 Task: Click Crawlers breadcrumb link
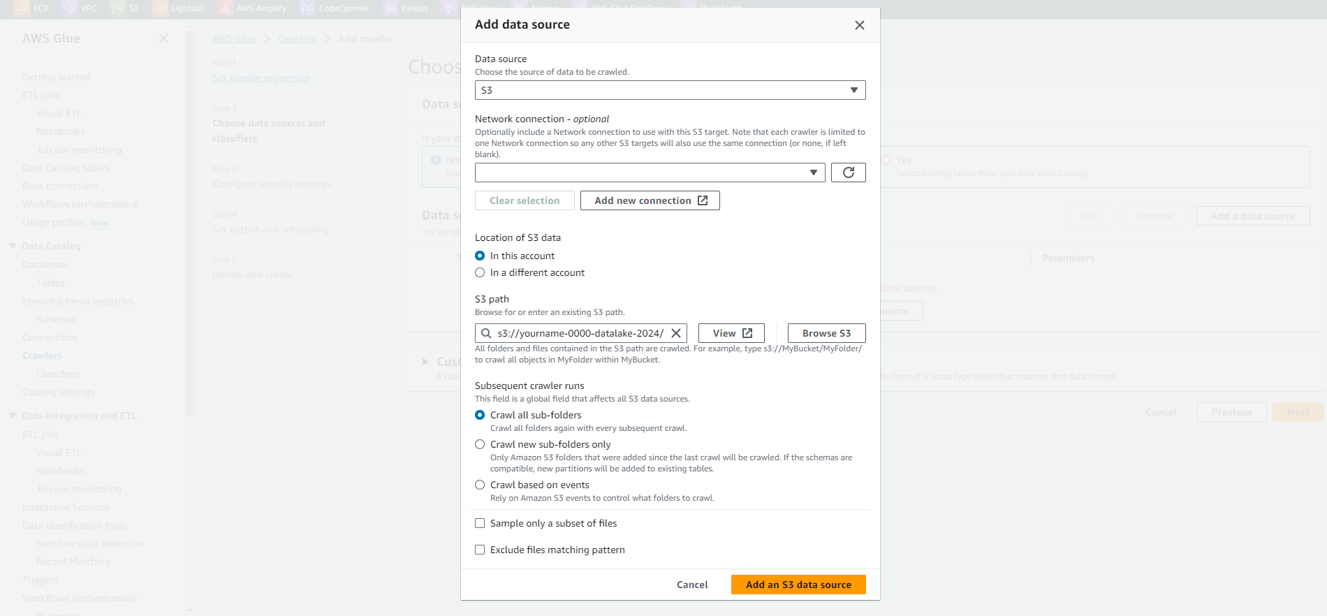[x=297, y=38]
